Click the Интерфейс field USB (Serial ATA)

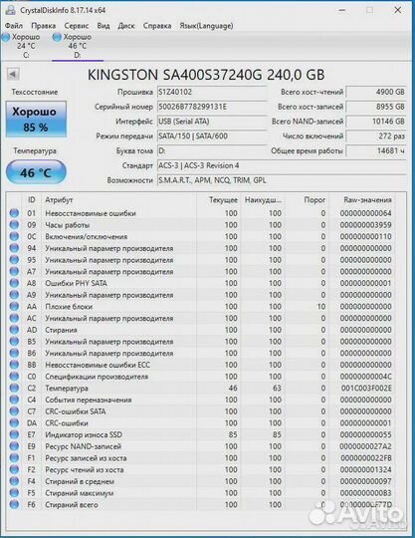coord(212,122)
